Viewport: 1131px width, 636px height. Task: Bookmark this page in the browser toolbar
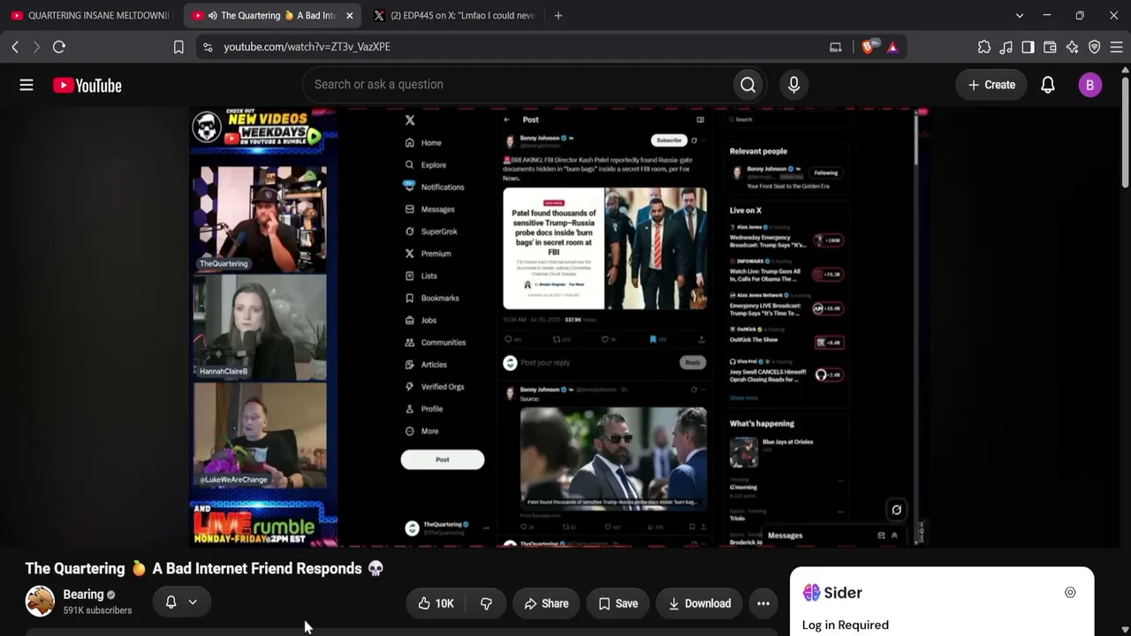pos(178,47)
